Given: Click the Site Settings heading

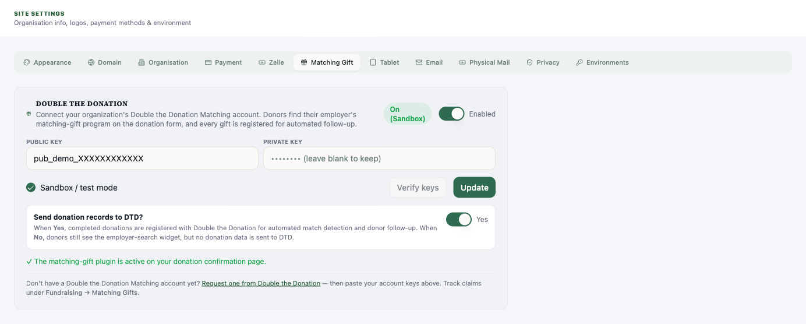Looking at the screenshot, I should click(40, 13).
